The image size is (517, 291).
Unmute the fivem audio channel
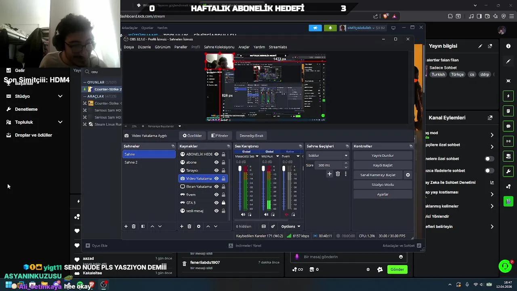click(286, 215)
